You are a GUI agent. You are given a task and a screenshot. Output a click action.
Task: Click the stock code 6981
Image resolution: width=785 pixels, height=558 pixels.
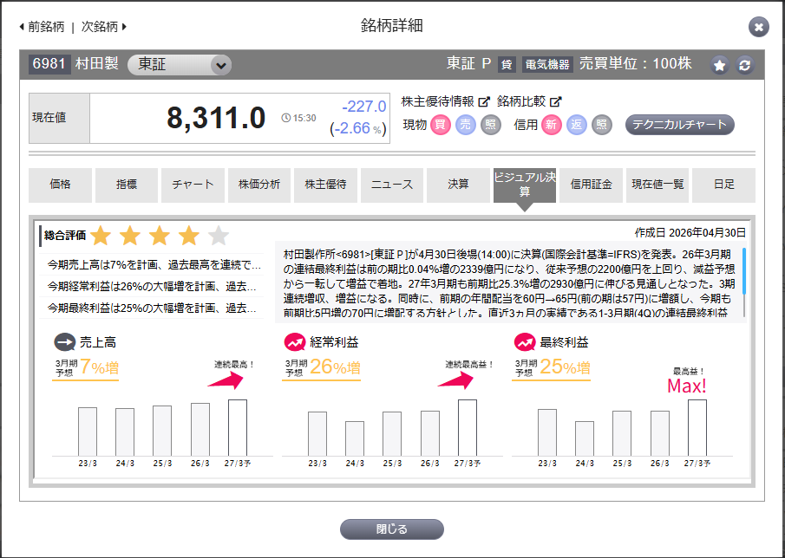pos(49,64)
